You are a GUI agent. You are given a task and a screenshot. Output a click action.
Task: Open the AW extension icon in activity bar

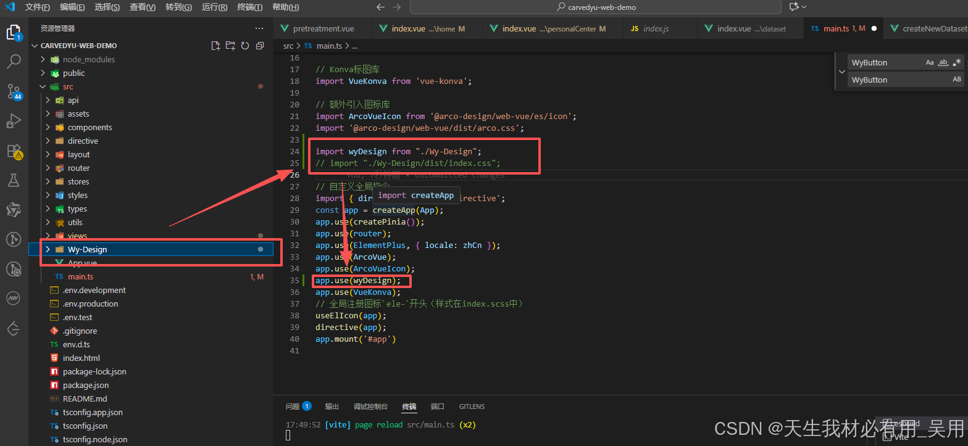(14, 298)
